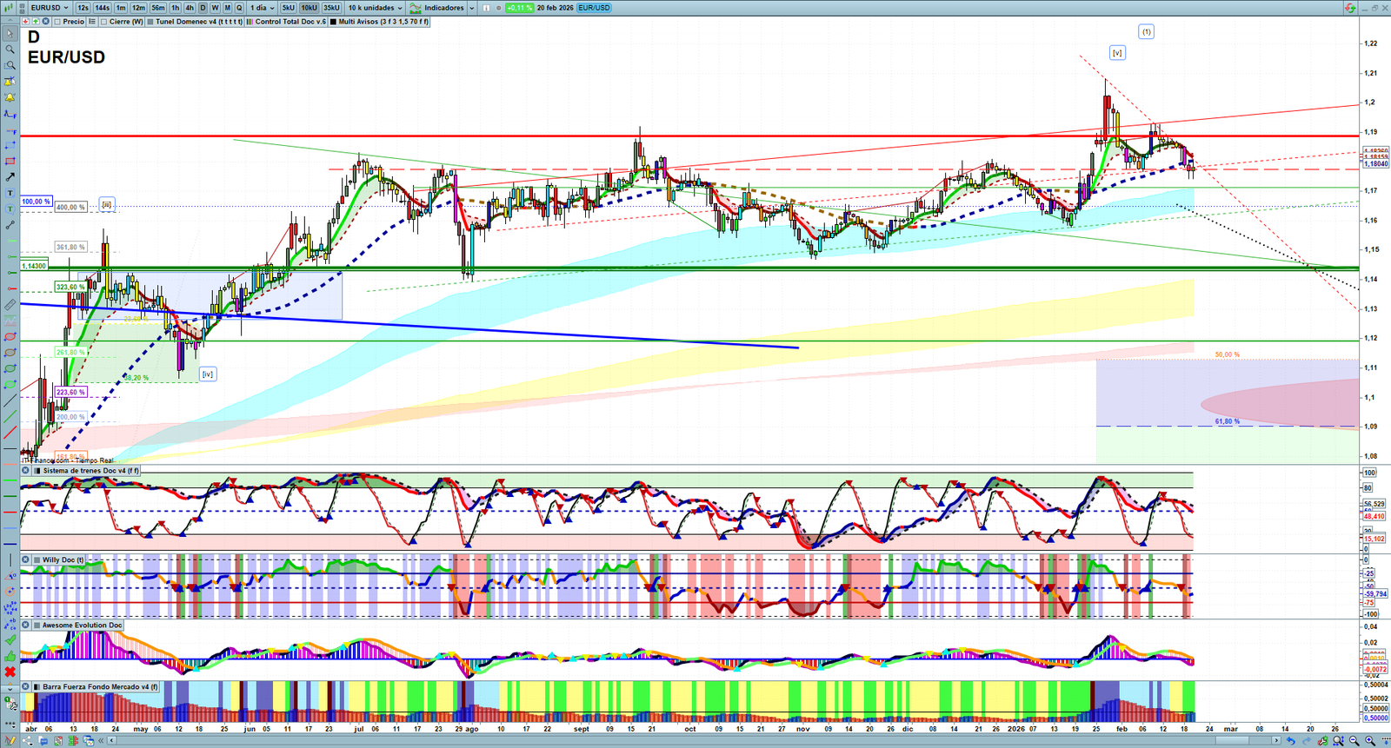Open the 1 día period dropdown
The width and height of the screenshot is (1391, 748).
[x=262, y=8]
